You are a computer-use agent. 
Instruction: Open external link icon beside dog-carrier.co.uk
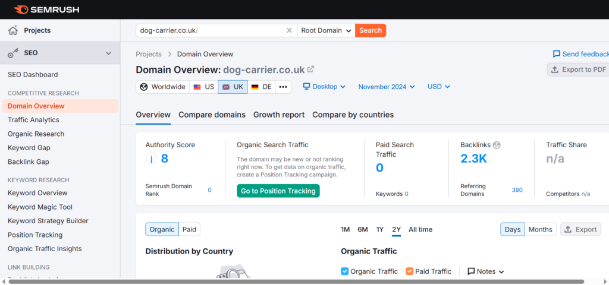(x=310, y=69)
